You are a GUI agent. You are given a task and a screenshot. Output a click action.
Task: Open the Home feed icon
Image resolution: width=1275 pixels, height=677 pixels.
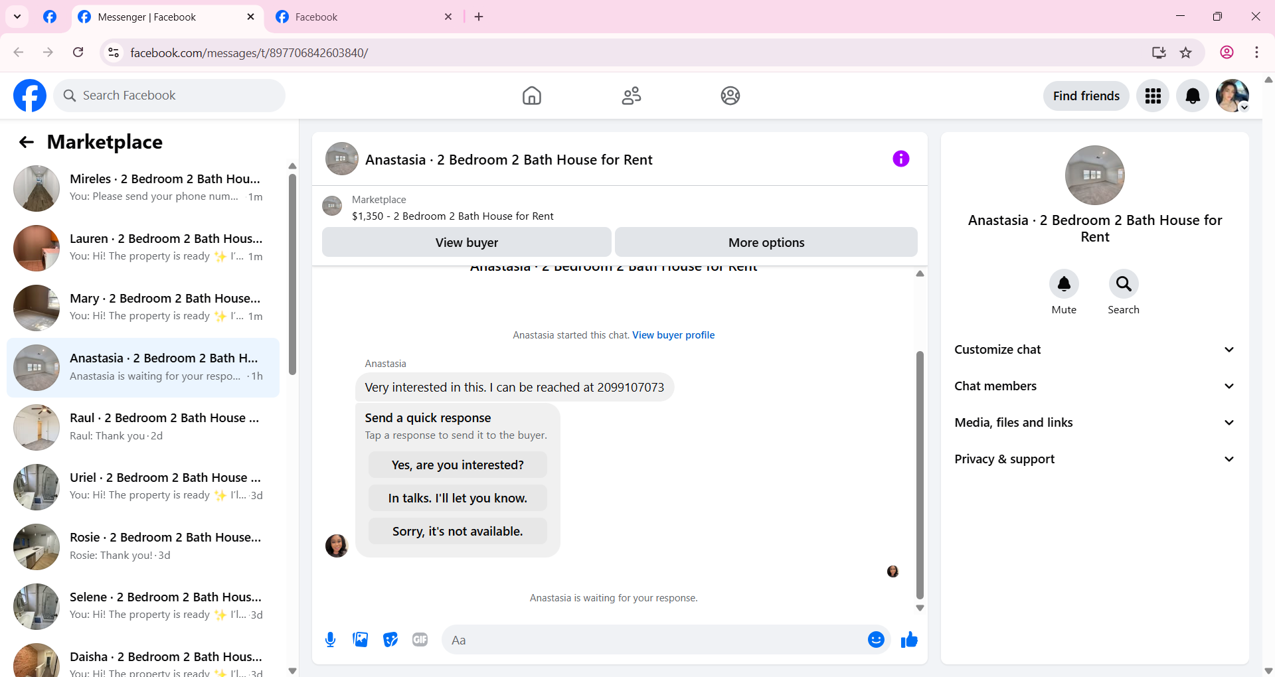point(531,96)
